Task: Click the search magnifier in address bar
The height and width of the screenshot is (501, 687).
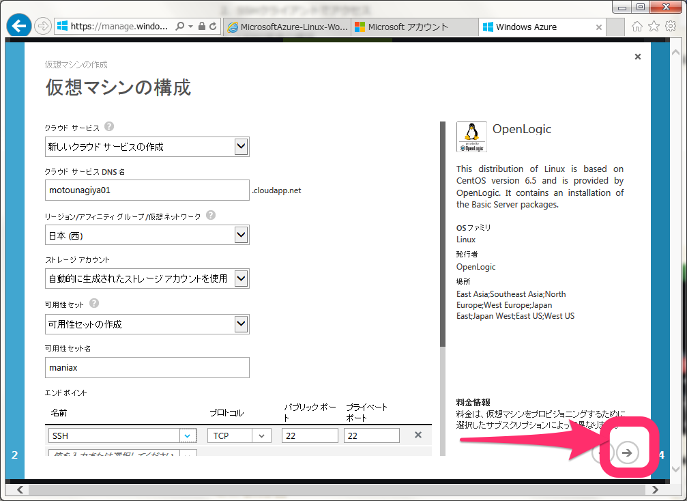Action: point(179,27)
